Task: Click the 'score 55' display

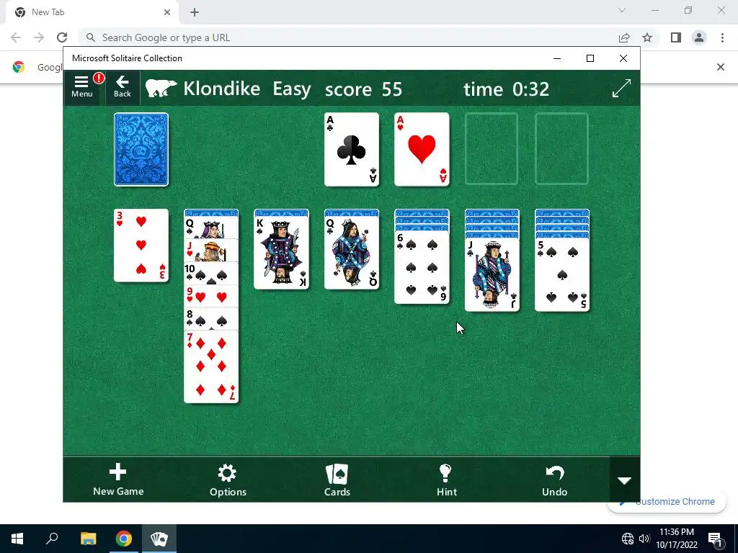Action: click(363, 89)
